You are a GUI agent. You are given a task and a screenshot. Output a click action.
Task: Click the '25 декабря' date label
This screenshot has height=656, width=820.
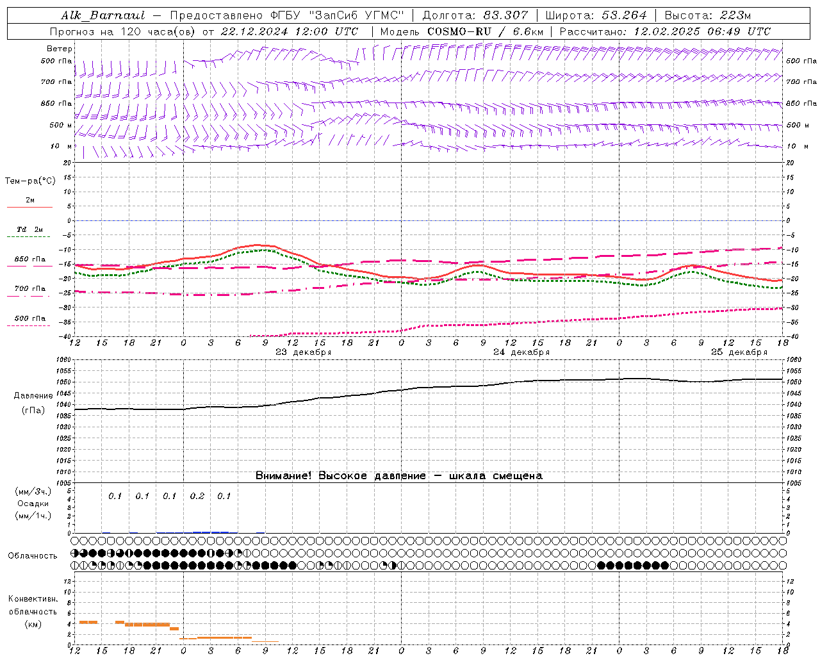pyautogui.click(x=739, y=352)
